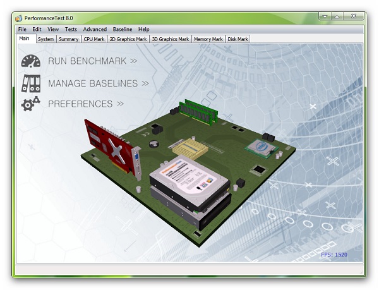Minimize the PerformanceTest window
Image resolution: width=379 pixels, height=290 pixels.
click(325, 16)
